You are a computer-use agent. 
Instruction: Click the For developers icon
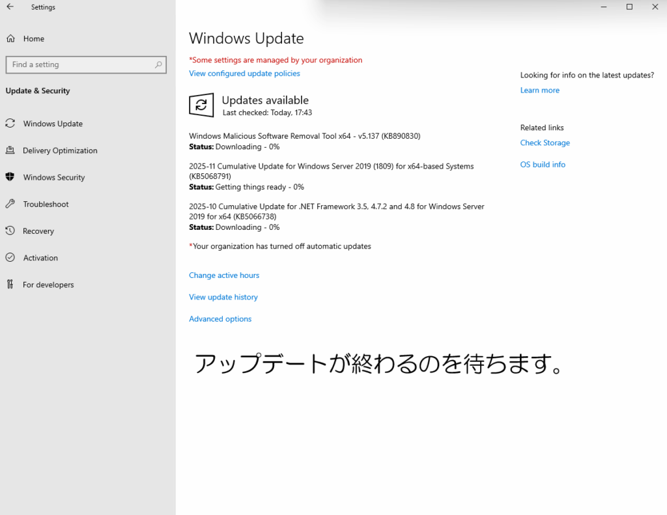[10, 285]
